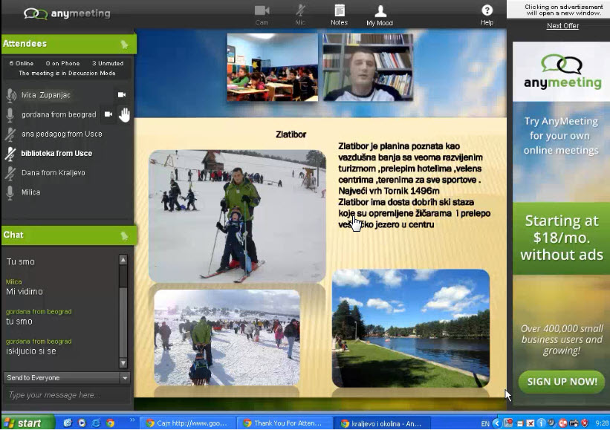The height and width of the screenshot is (430, 610).
Task: Click the Next Offer link
Action: tap(562, 26)
